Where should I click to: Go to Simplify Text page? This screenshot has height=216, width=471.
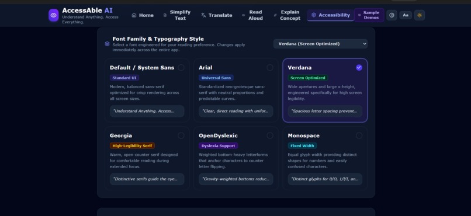click(177, 15)
